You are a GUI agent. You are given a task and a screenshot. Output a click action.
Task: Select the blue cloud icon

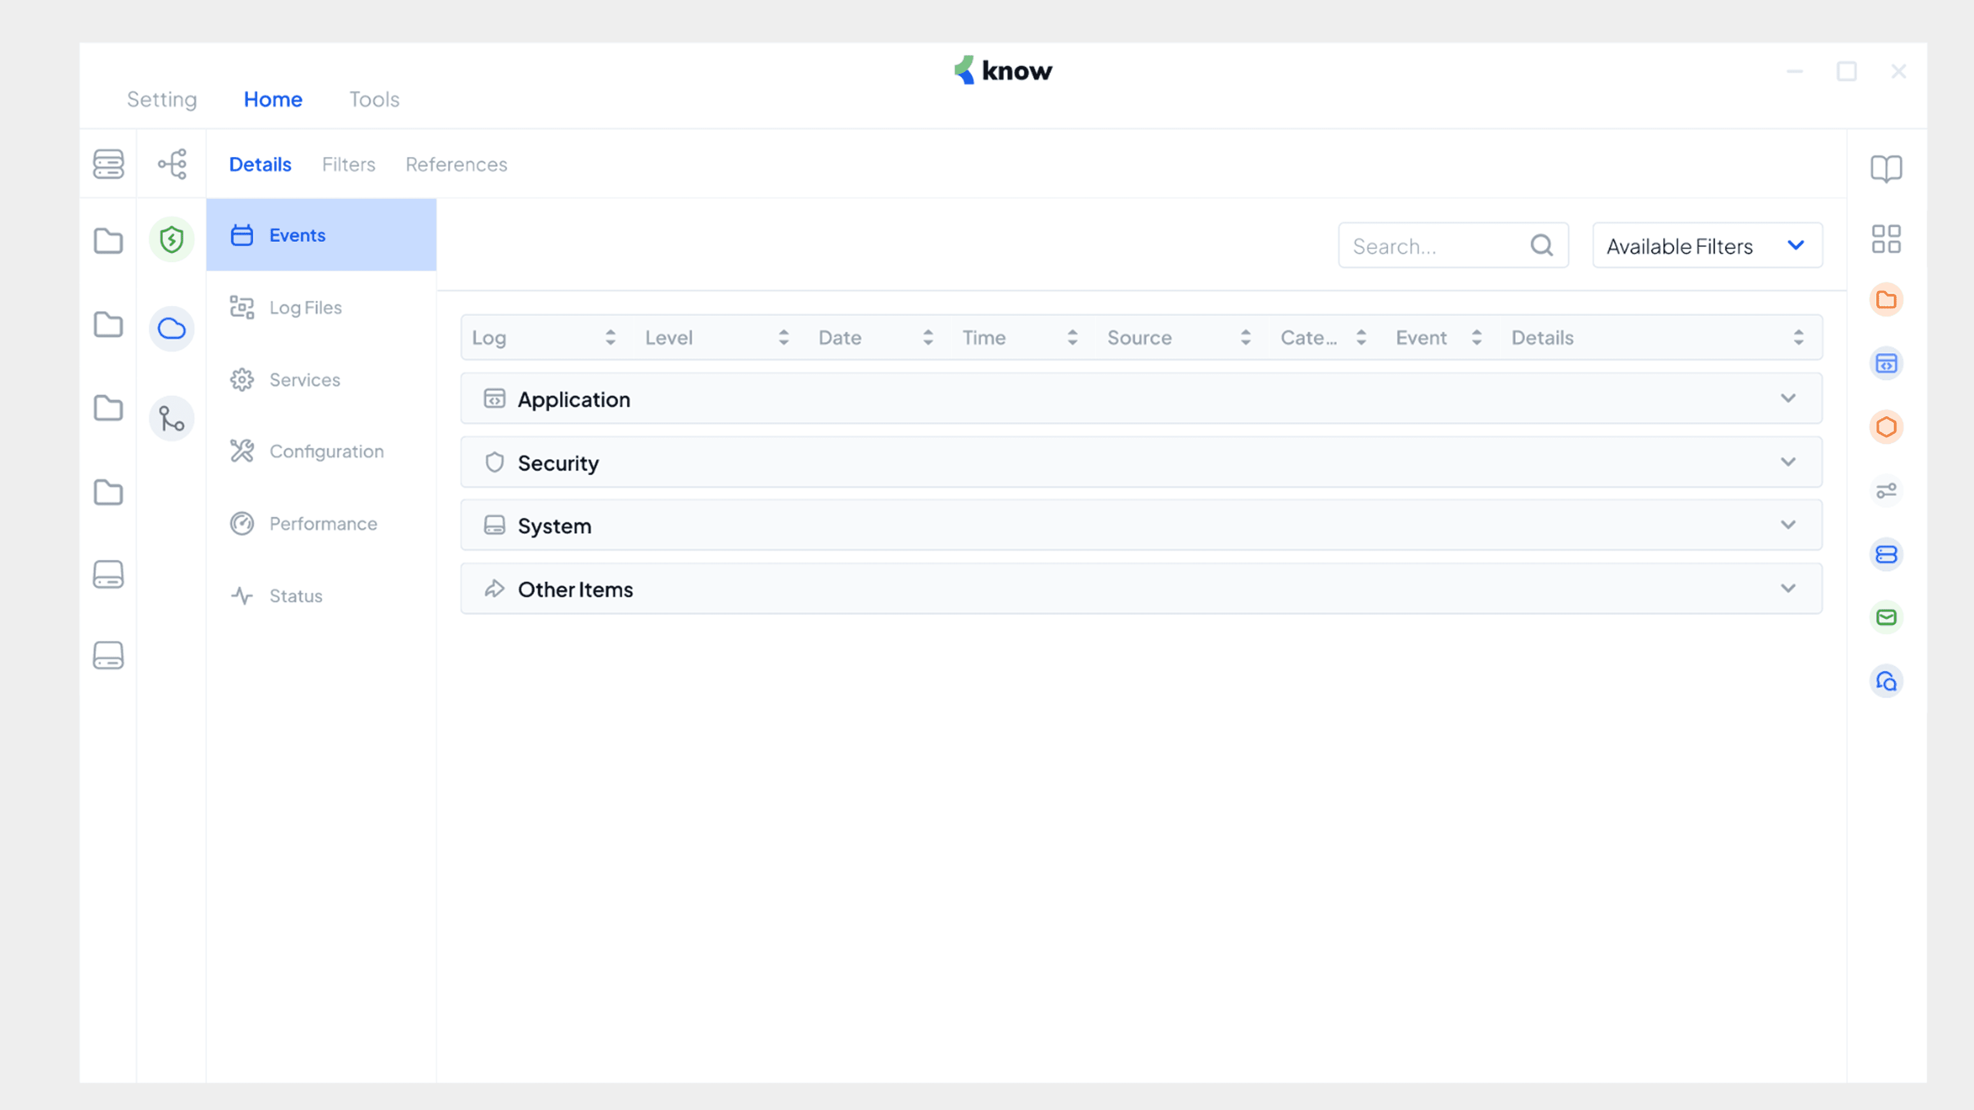(x=172, y=329)
